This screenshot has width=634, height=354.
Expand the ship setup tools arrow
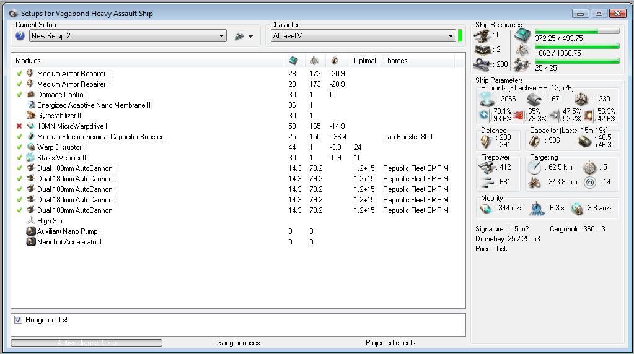(251, 37)
